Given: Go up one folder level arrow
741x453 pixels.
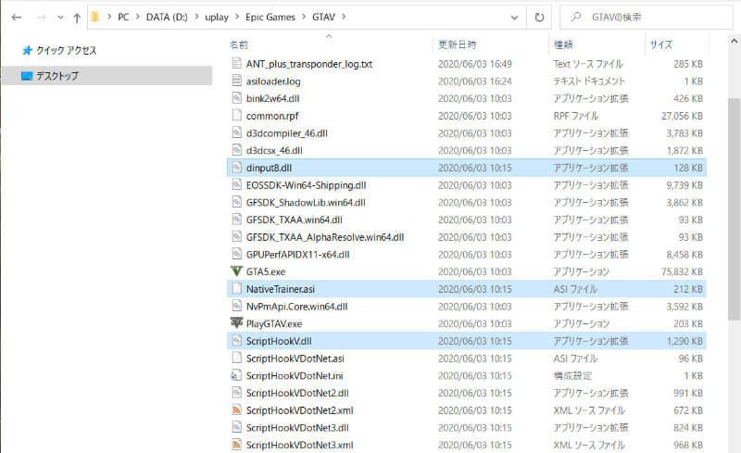Looking at the screenshot, I should point(77,18).
